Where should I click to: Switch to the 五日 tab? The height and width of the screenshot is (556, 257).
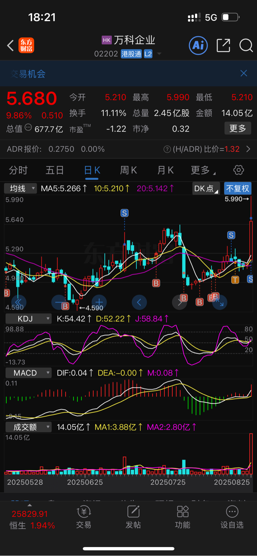[x=55, y=170]
